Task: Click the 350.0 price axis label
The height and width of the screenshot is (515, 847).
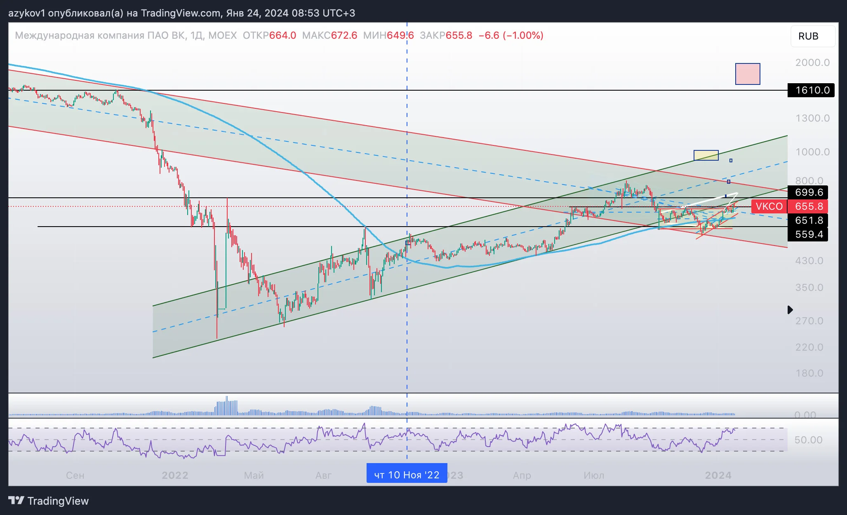Action: coord(809,288)
